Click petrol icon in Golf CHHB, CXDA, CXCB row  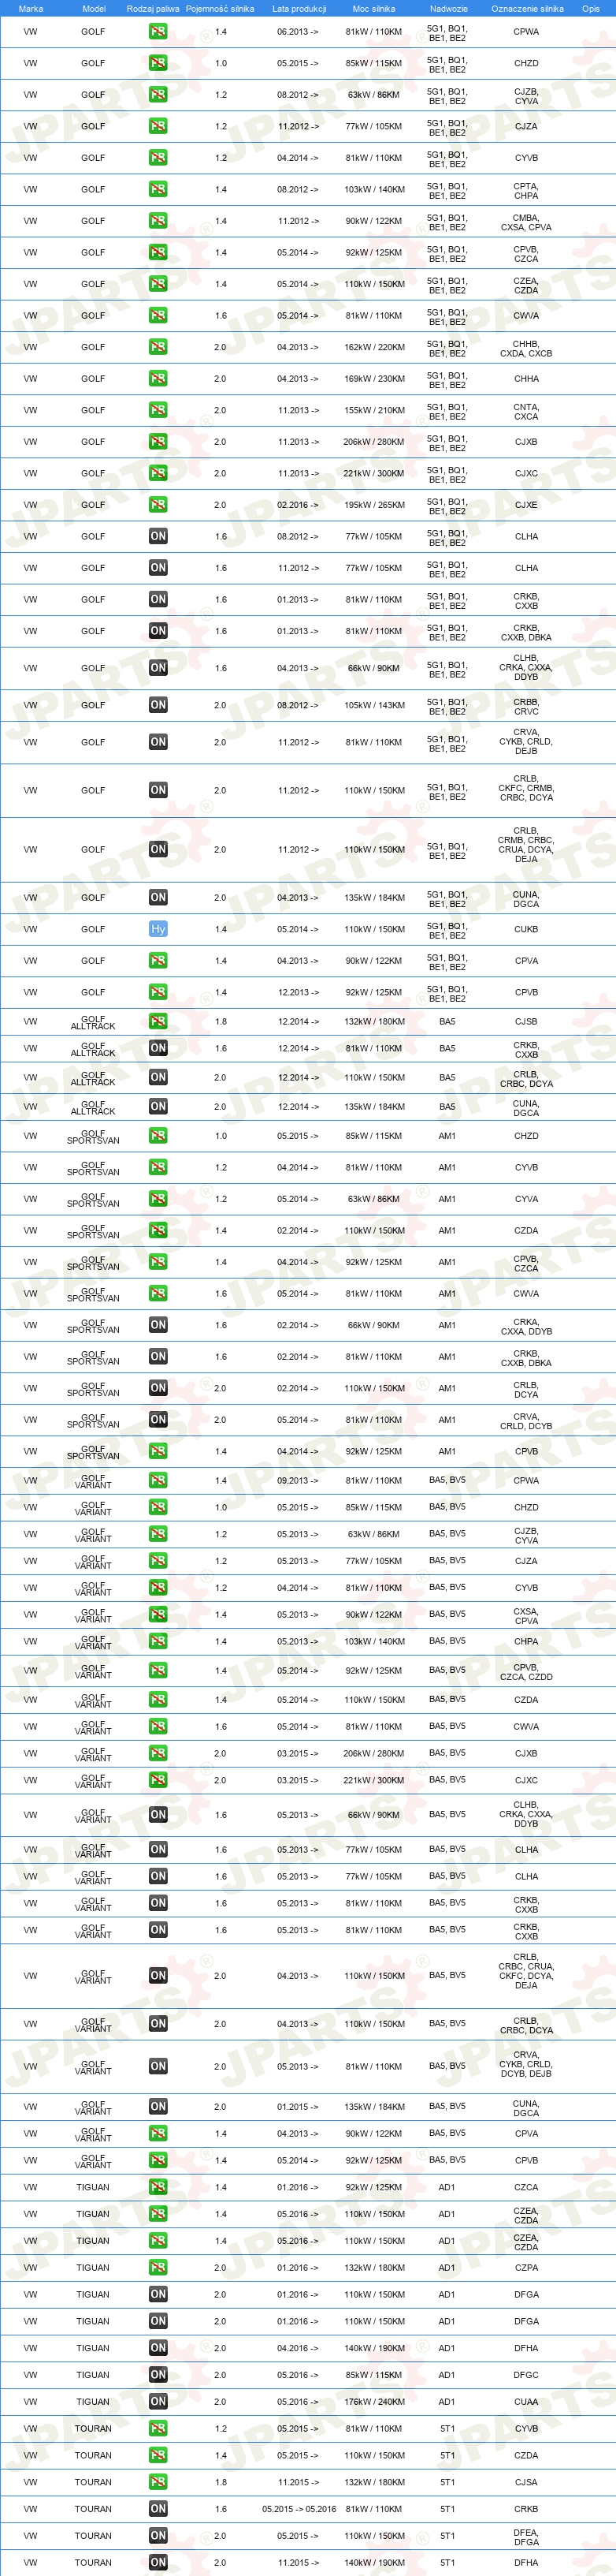pyautogui.click(x=158, y=347)
